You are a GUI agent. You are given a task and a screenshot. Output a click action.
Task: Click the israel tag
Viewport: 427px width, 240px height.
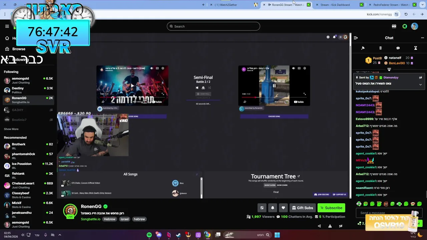click(124, 219)
